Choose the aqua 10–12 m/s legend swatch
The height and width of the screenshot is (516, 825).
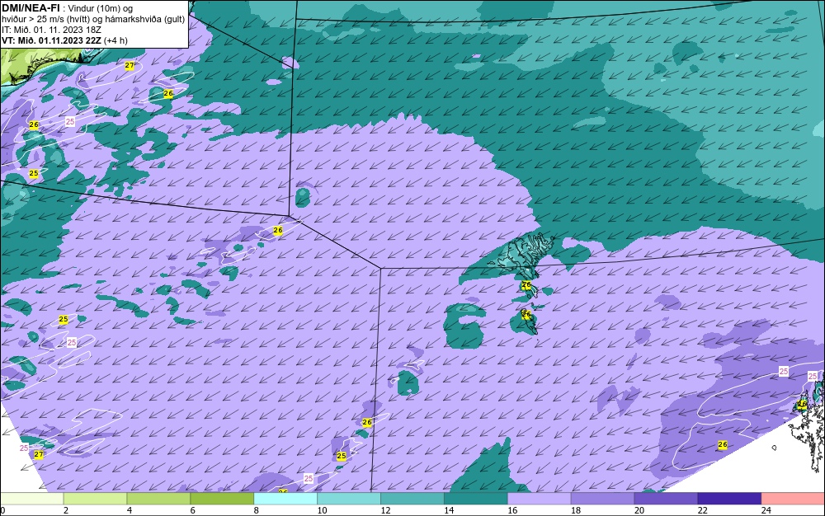pyautogui.click(x=349, y=499)
